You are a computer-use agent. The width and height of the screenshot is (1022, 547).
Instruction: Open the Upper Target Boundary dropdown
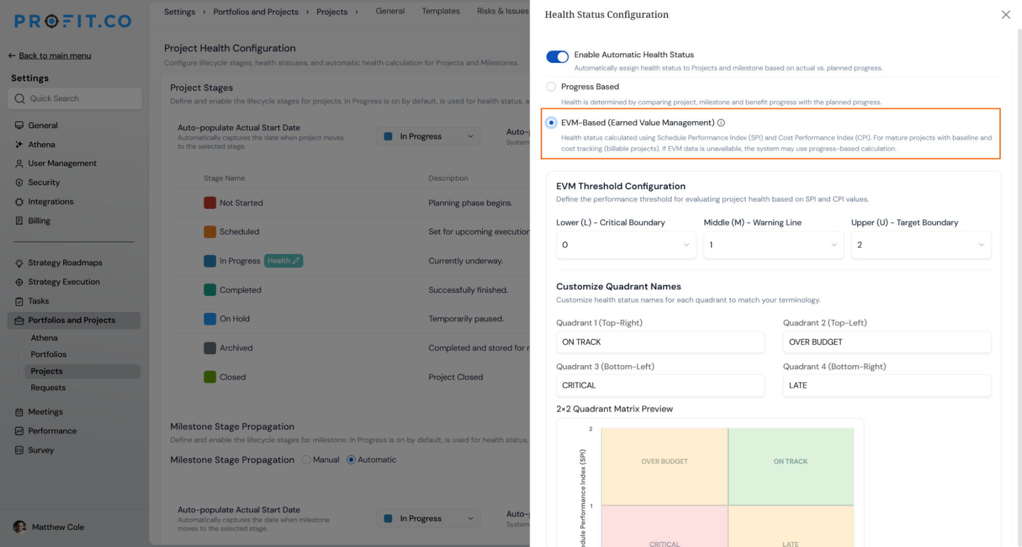click(x=921, y=245)
